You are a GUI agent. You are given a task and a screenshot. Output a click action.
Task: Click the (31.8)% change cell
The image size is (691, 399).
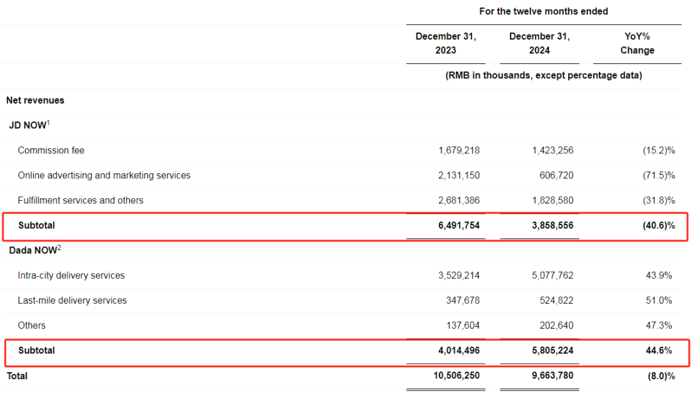coord(659,200)
